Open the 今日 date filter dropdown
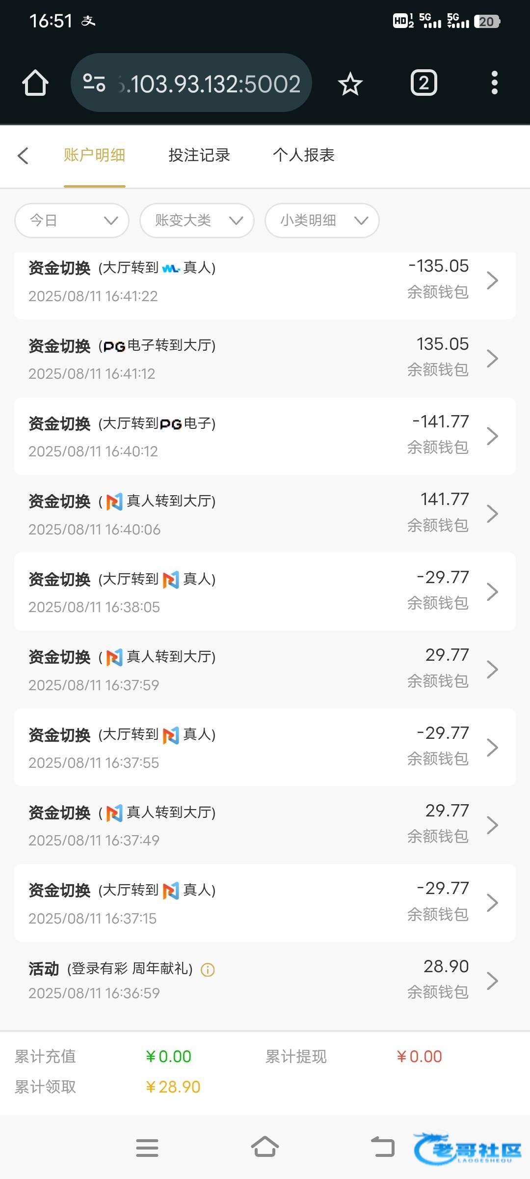Screen dimensions: 530x1179 (72, 221)
